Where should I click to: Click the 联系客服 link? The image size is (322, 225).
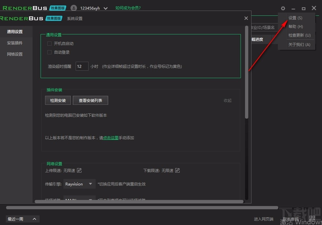pos(290,219)
